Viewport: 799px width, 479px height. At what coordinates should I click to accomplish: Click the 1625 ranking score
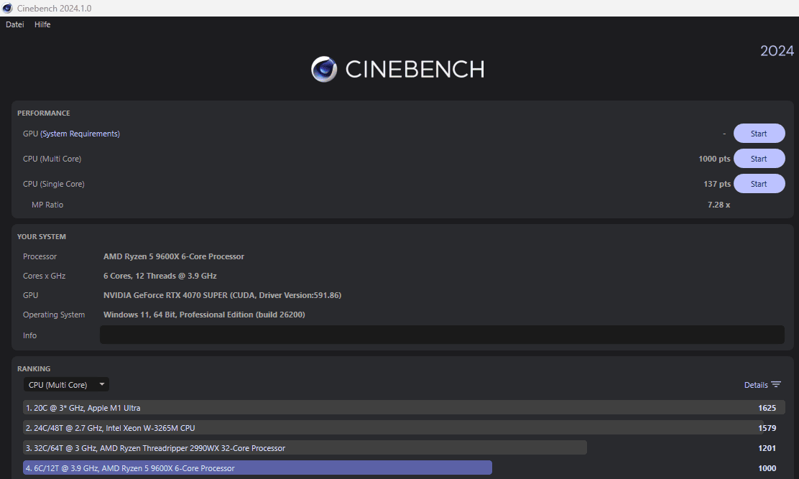pyautogui.click(x=767, y=408)
